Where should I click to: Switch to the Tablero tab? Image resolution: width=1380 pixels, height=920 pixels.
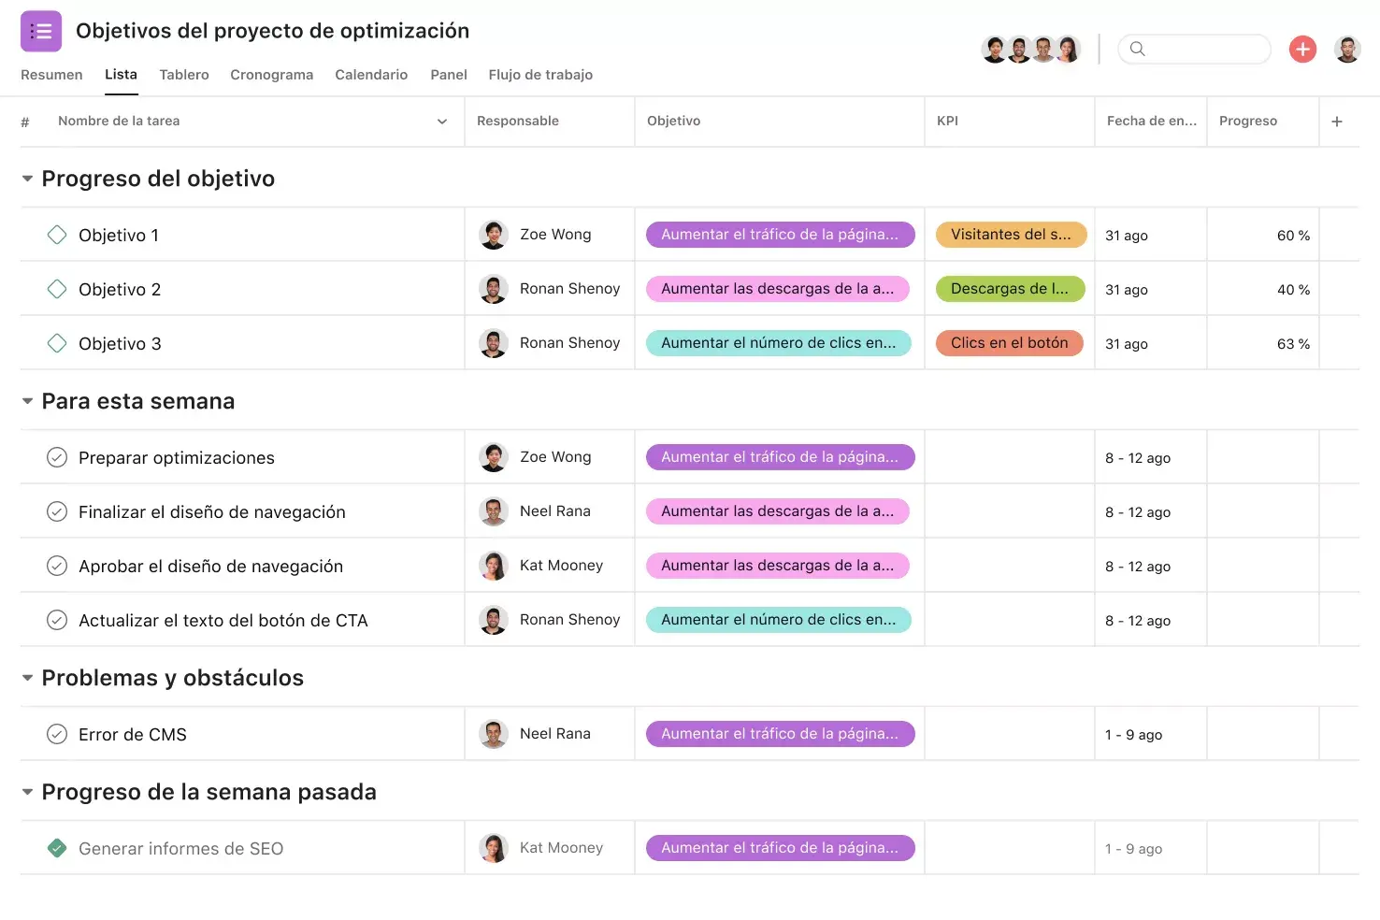(x=184, y=75)
